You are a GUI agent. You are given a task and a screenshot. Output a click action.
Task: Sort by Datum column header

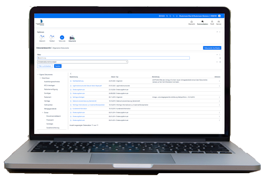pyautogui.click(x=113, y=77)
